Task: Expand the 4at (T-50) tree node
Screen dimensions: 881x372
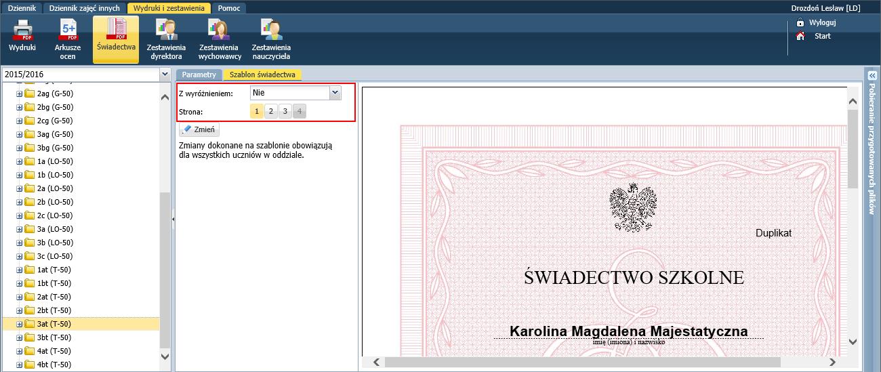Action: 20,351
